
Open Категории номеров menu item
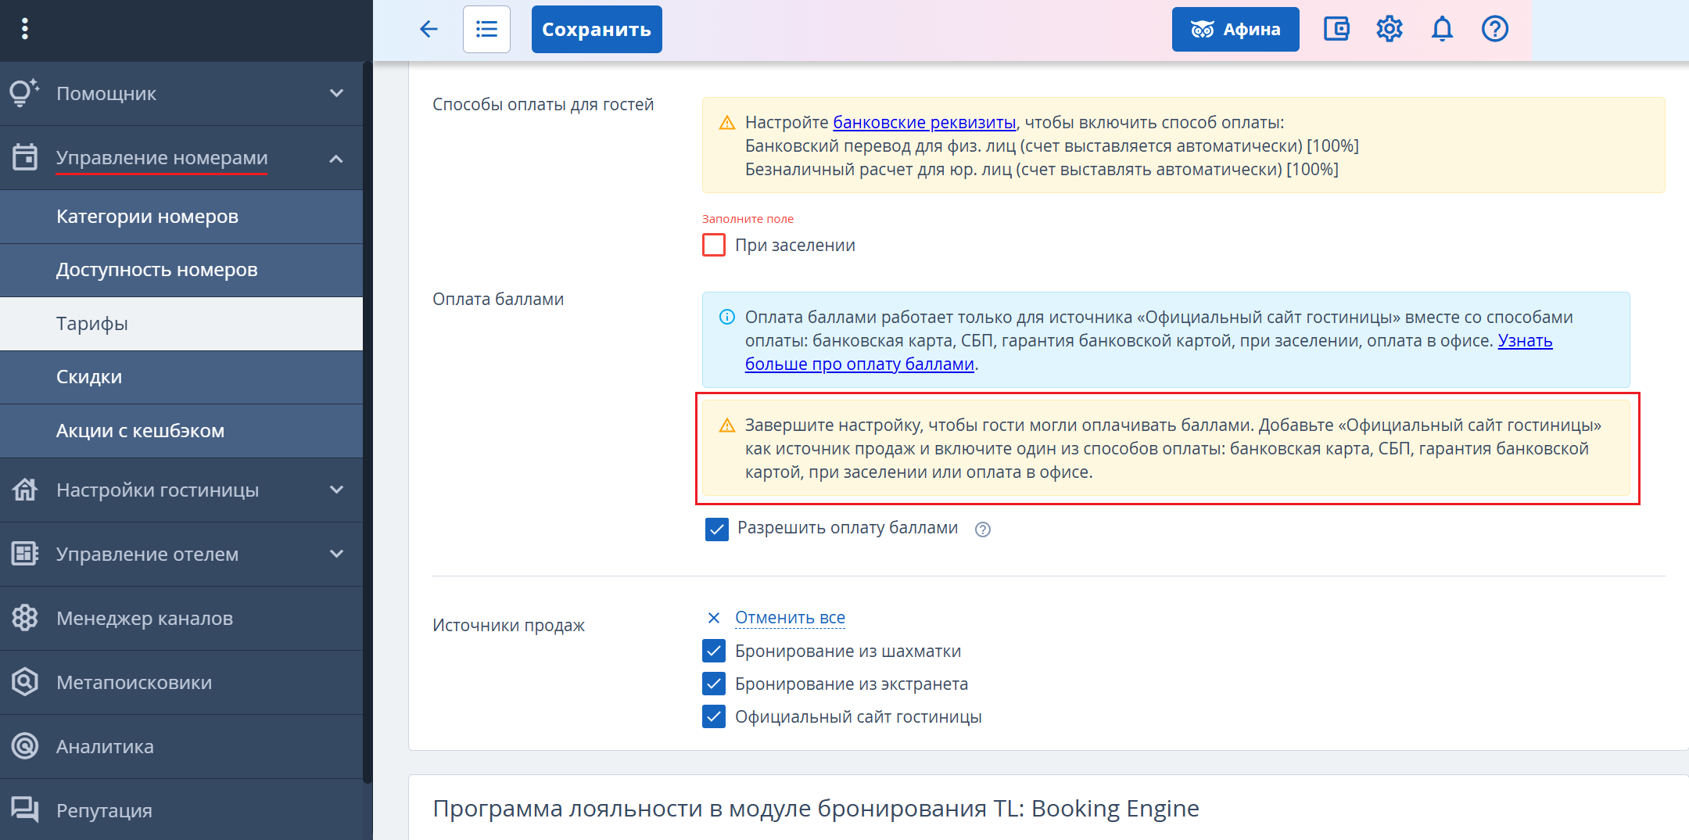181,217
